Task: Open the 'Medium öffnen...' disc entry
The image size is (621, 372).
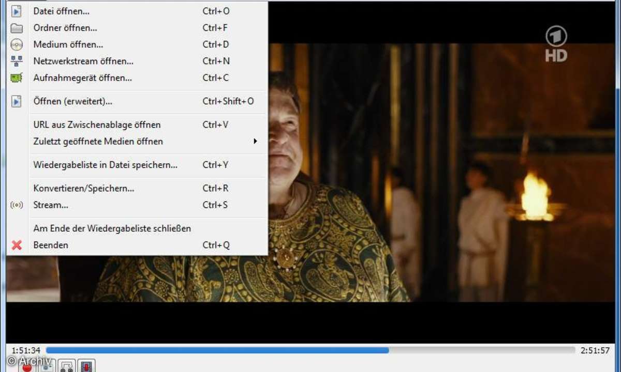Action: [137, 44]
